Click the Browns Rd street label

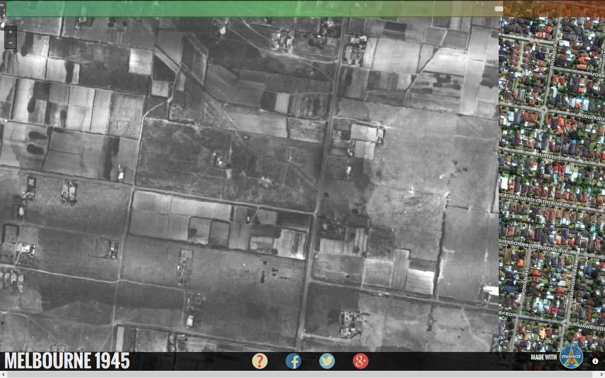[x=554, y=55]
